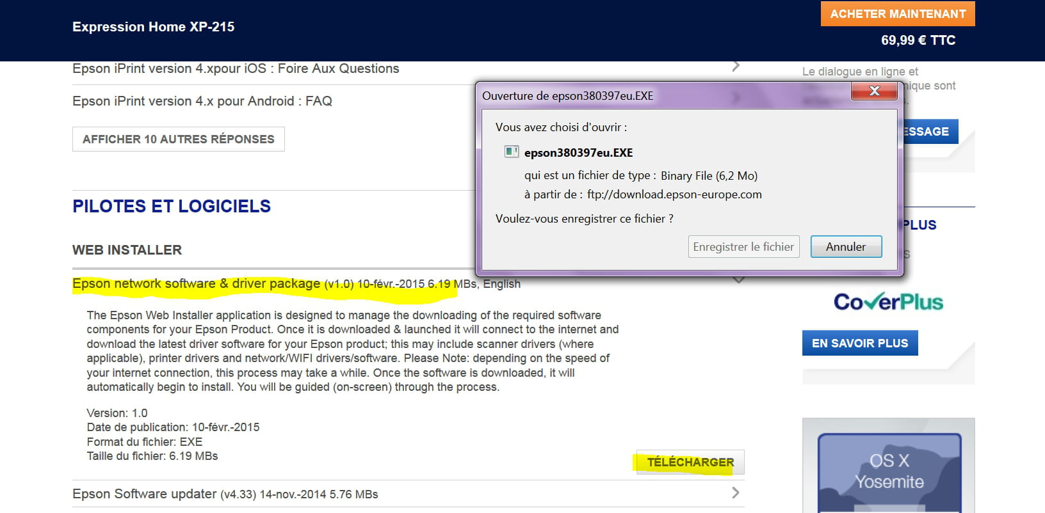Click Binary File (6,2 Mo) text
The width and height of the screenshot is (1045, 513).
point(709,176)
